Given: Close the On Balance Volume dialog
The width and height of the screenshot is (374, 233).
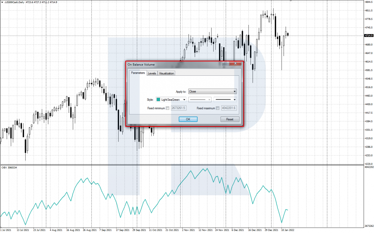Looking at the screenshot, I should [x=235, y=64].
